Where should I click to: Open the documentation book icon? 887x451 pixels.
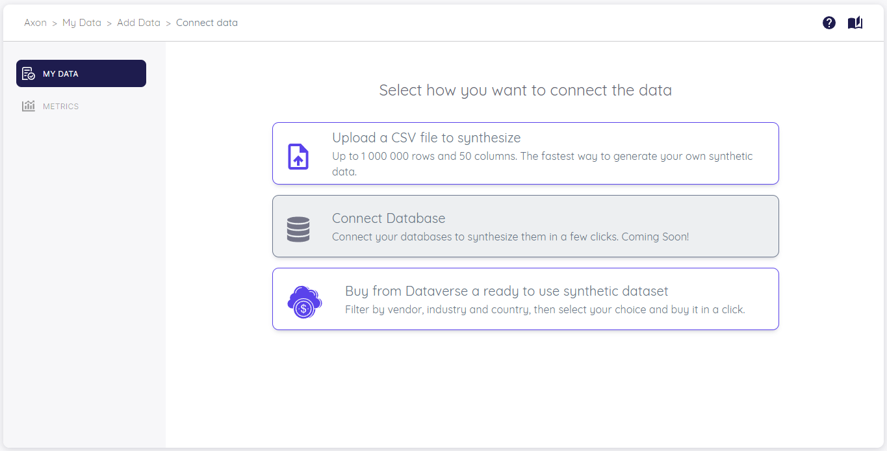[x=855, y=23]
